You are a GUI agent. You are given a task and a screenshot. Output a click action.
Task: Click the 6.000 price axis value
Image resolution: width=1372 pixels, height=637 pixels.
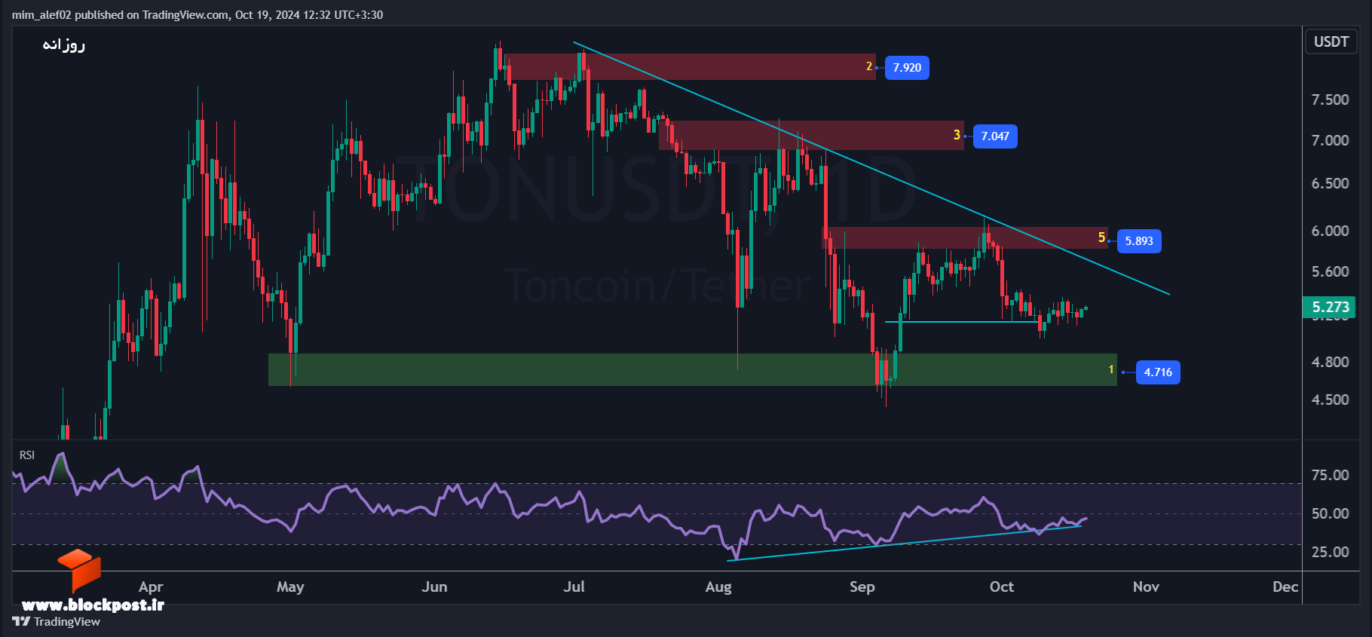1330,231
